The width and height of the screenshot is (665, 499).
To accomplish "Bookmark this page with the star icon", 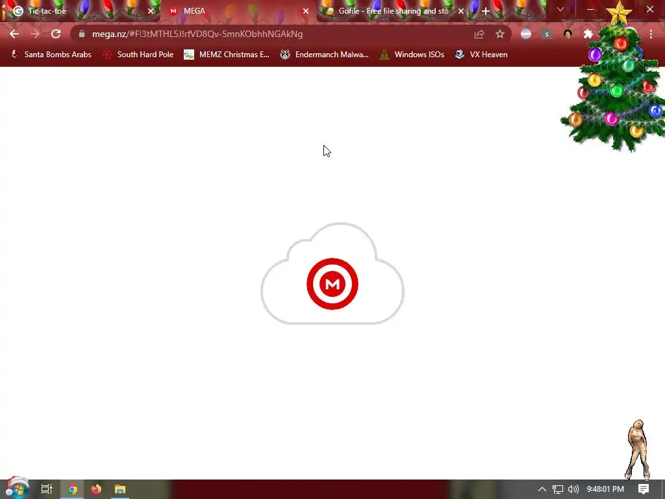I will 500,34.
